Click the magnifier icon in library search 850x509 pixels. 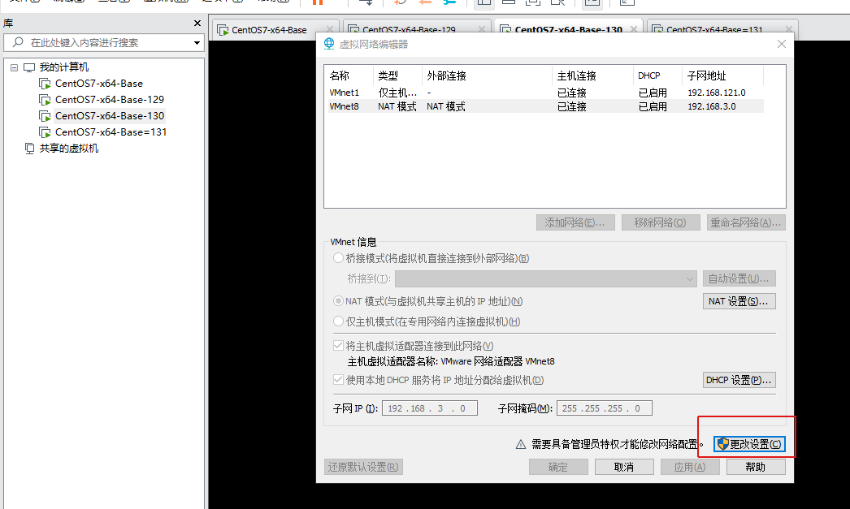click(18, 42)
